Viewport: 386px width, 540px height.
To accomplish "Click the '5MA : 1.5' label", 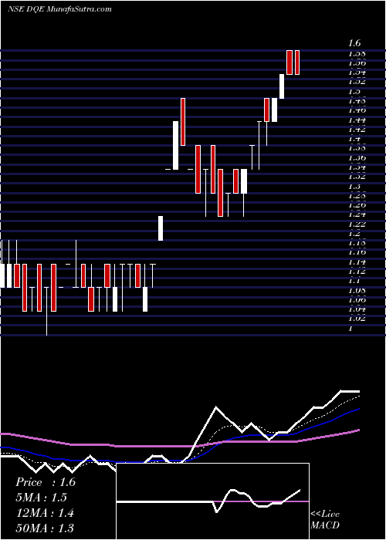I will [x=42, y=498].
